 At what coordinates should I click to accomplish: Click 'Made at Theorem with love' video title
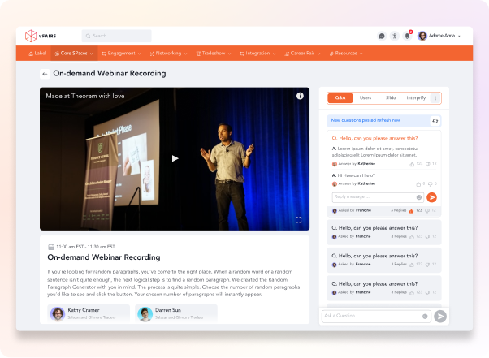pos(85,96)
